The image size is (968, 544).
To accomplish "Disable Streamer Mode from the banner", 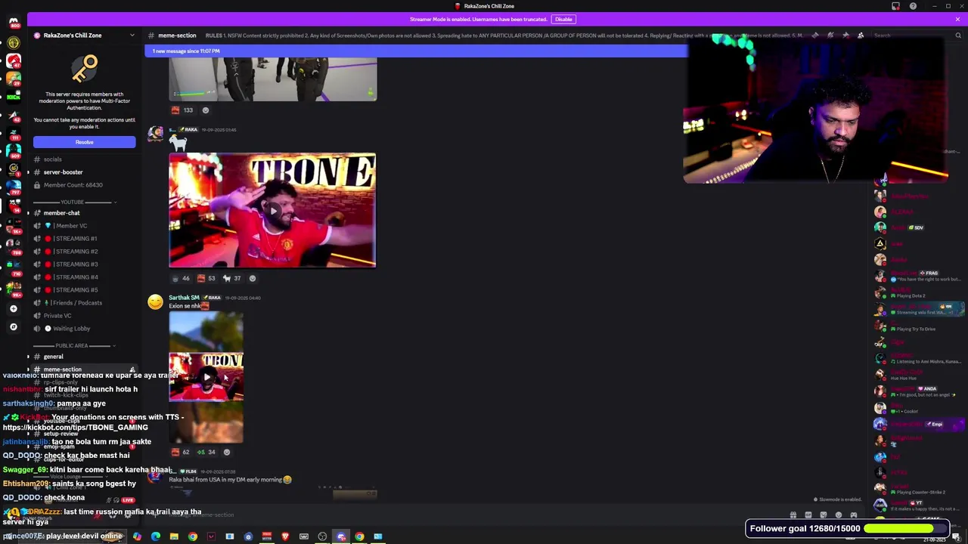I will 563,19.
